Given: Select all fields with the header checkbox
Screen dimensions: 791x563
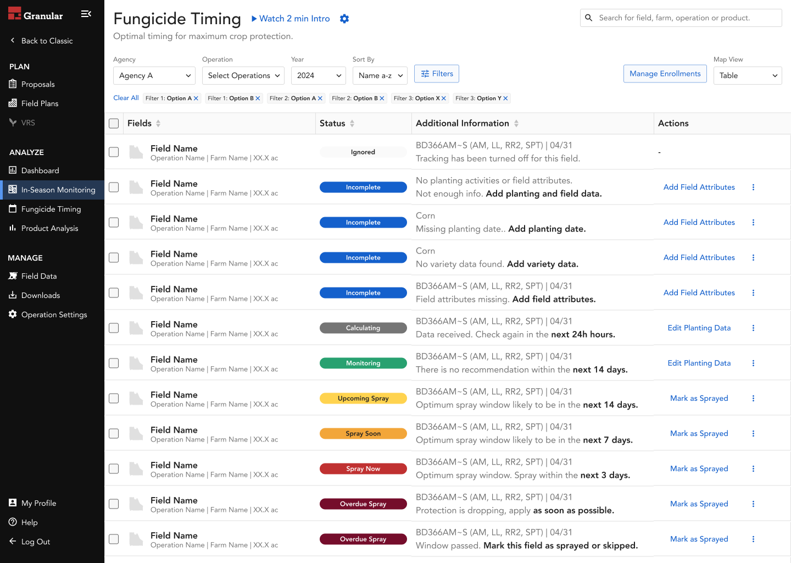Looking at the screenshot, I should click(x=114, y=124).
